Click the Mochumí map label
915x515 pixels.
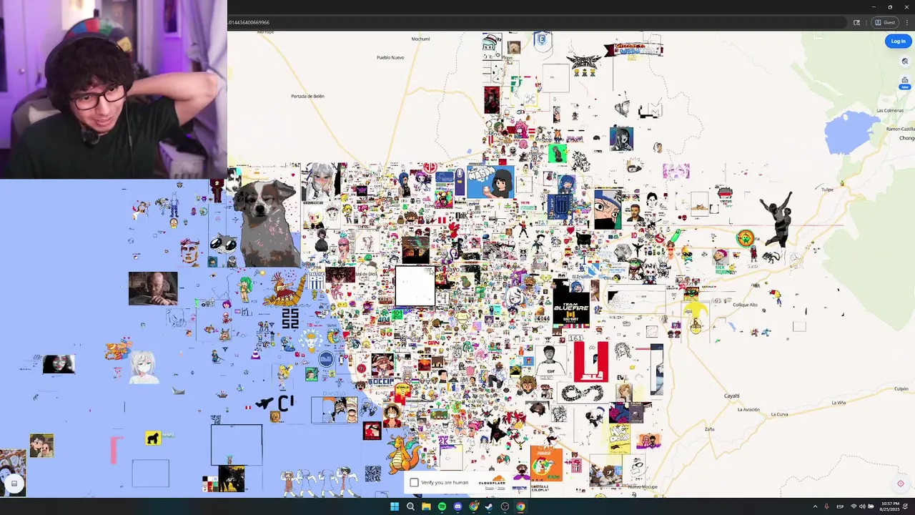(x=420, y=39)
